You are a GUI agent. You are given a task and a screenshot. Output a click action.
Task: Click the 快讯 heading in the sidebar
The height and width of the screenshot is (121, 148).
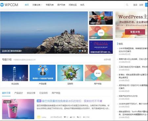pos(121,44)
